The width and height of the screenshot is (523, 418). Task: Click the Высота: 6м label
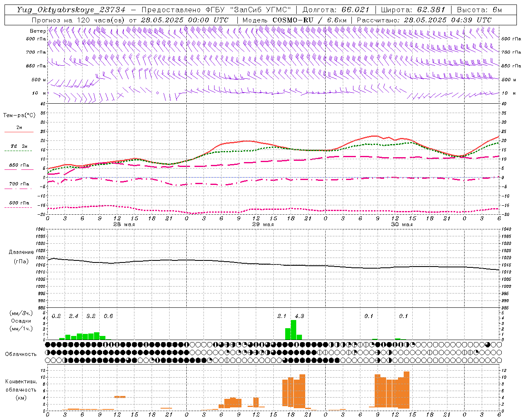click(479, 10)
